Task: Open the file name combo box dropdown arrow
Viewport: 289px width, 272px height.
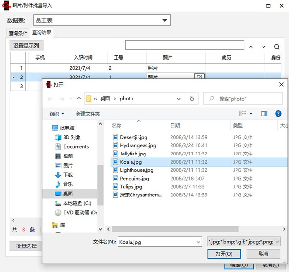Action: pos(197,242)
